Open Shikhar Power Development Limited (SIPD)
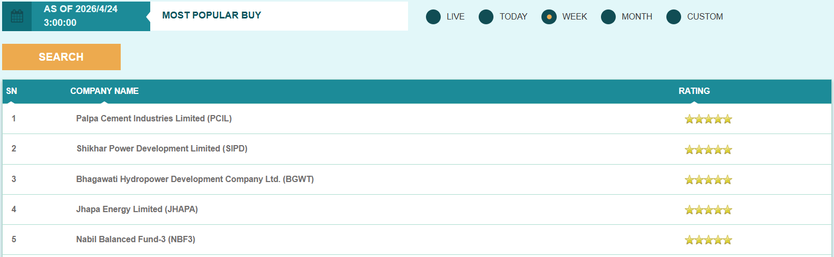The width and height of the screenshot is (834, 257). point(162,149)
